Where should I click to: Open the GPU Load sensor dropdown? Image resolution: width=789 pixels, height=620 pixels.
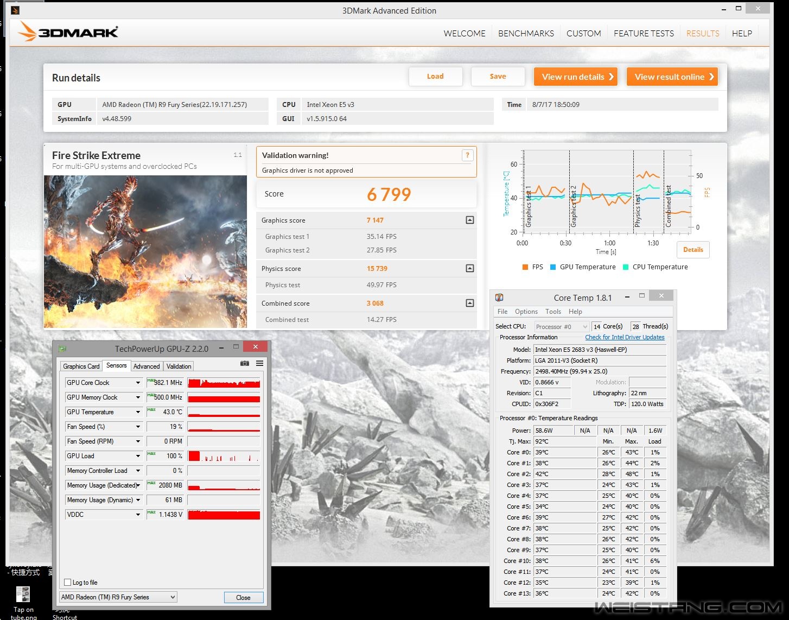tap(138, 456)
